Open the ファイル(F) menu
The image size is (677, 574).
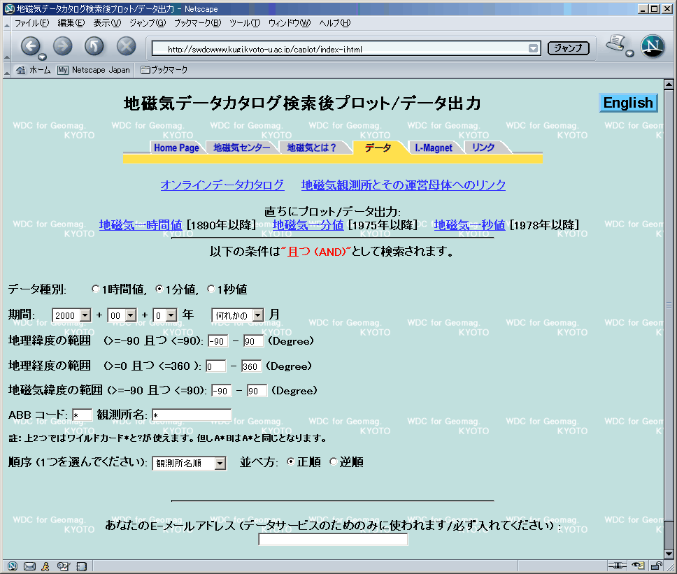pyautogui.click(x=32, y=23)
